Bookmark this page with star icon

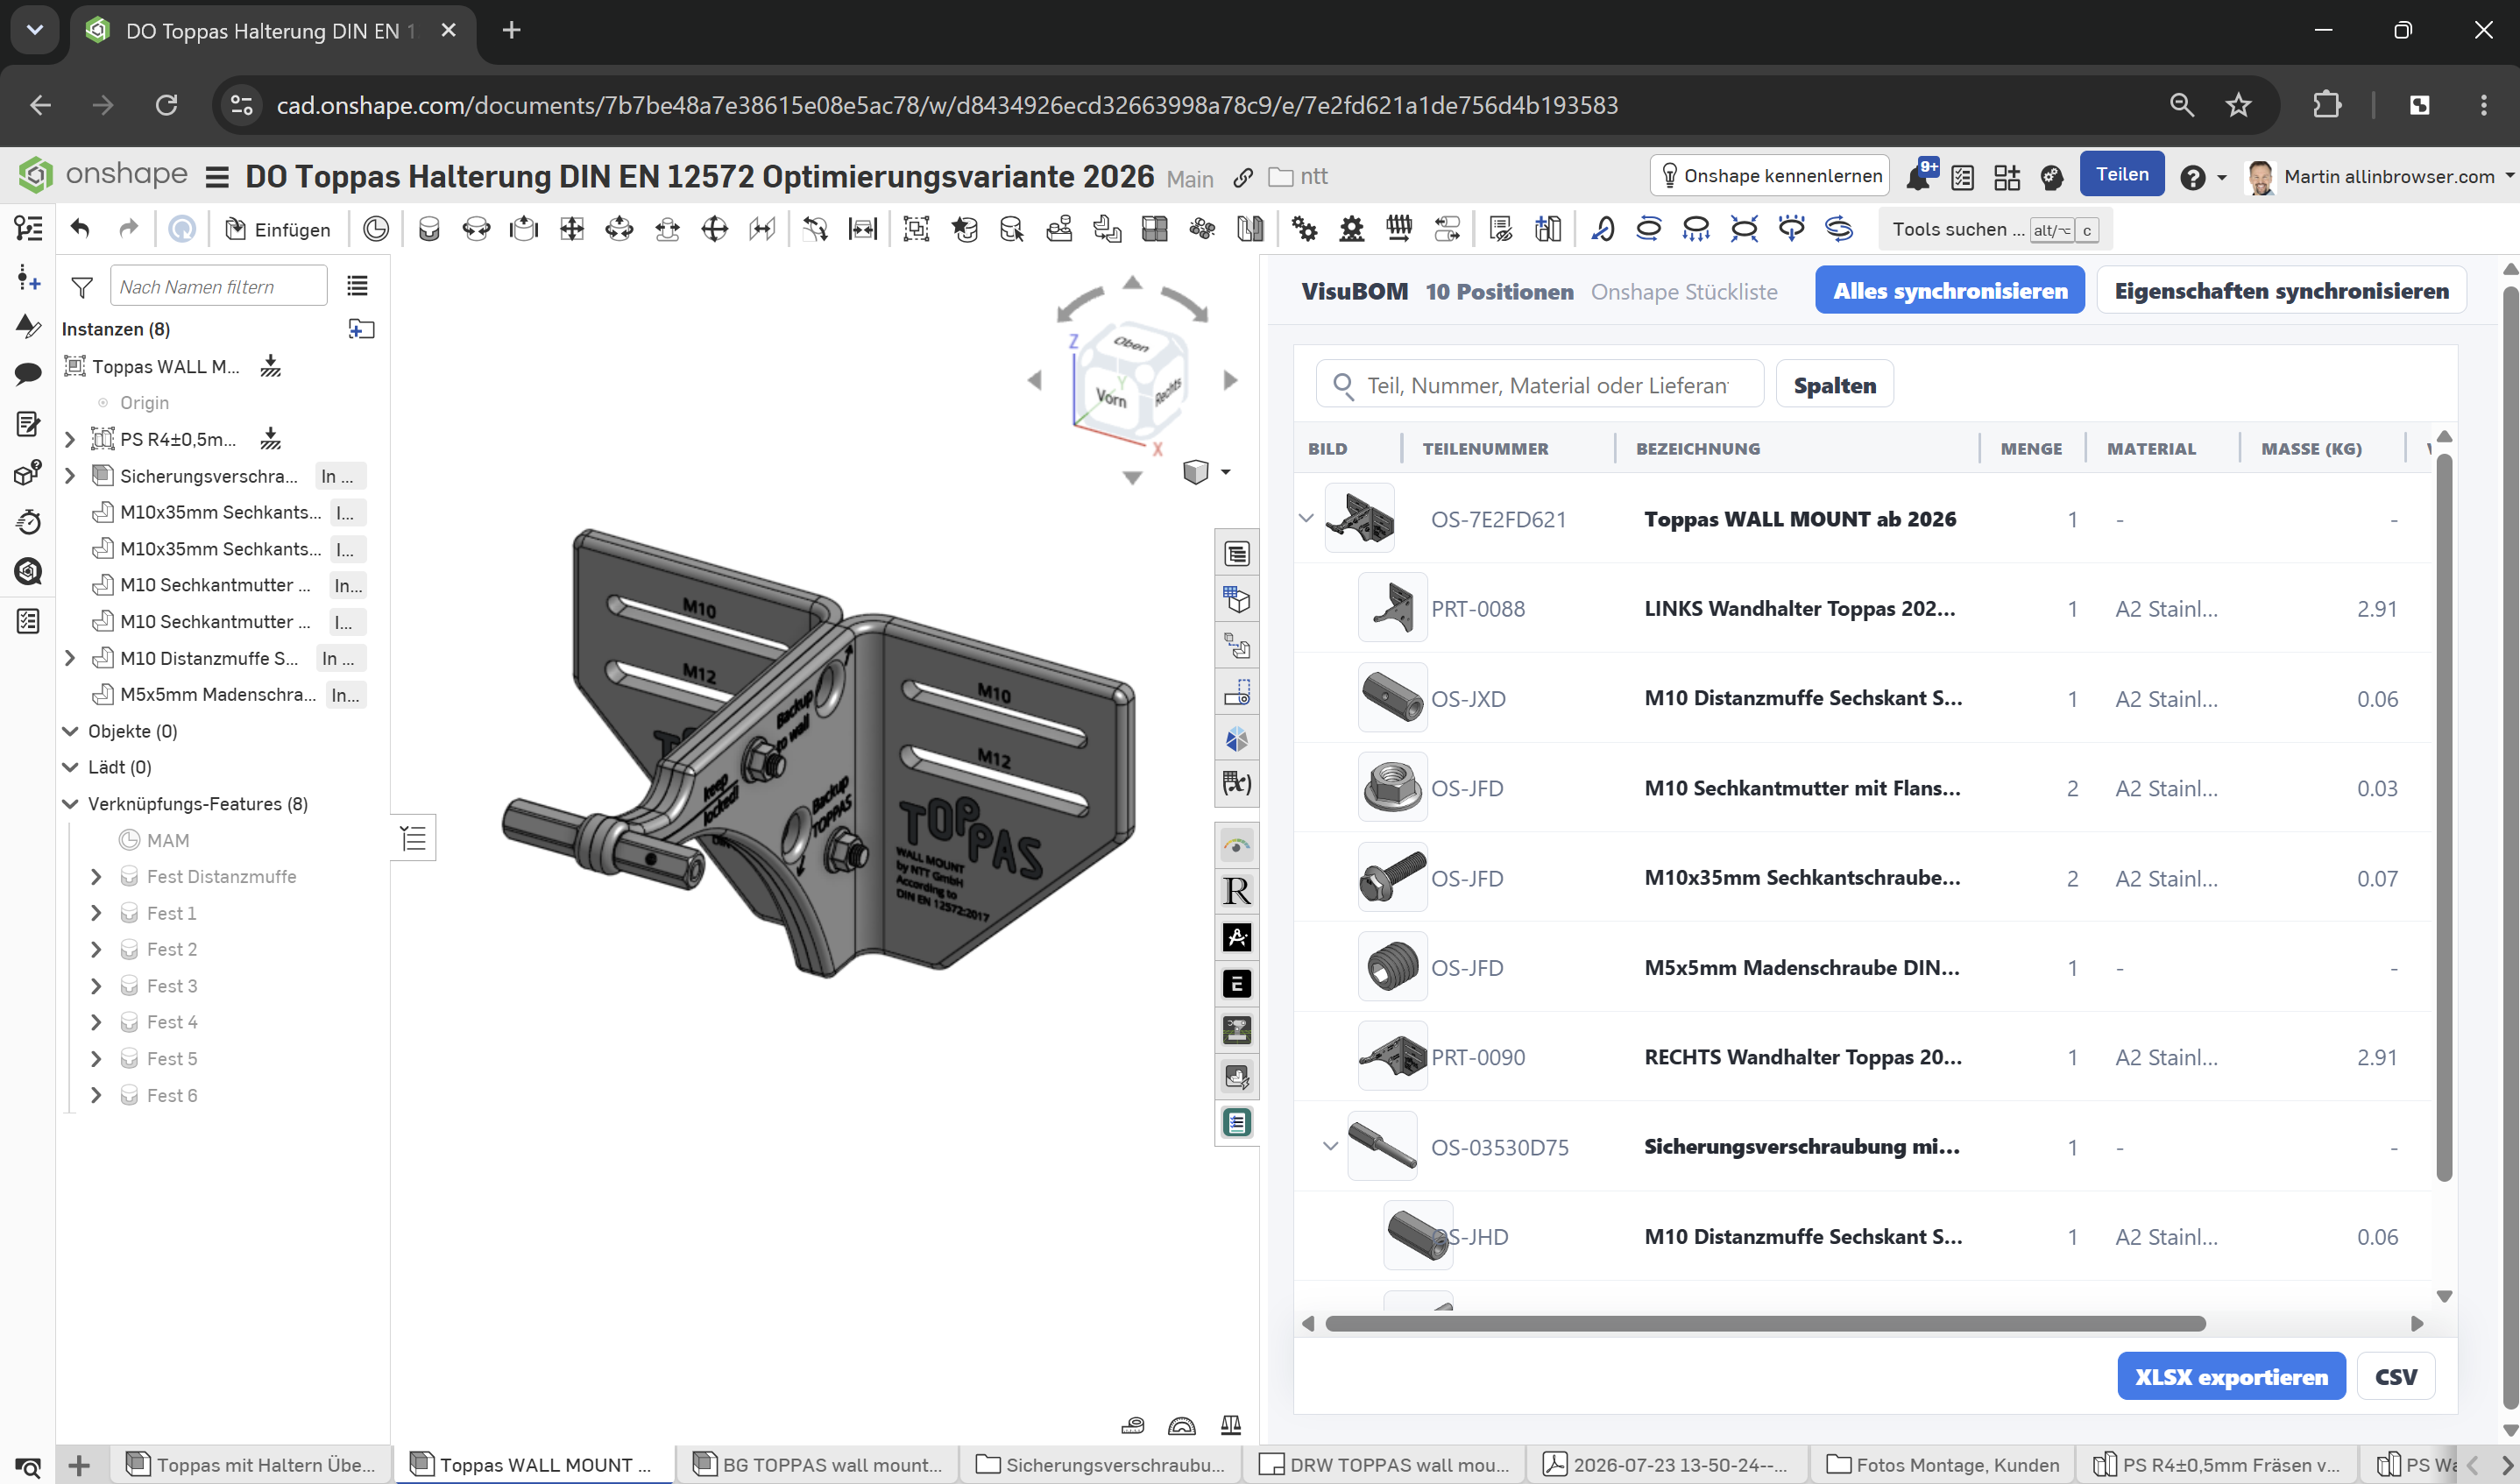click(2238, 105)
